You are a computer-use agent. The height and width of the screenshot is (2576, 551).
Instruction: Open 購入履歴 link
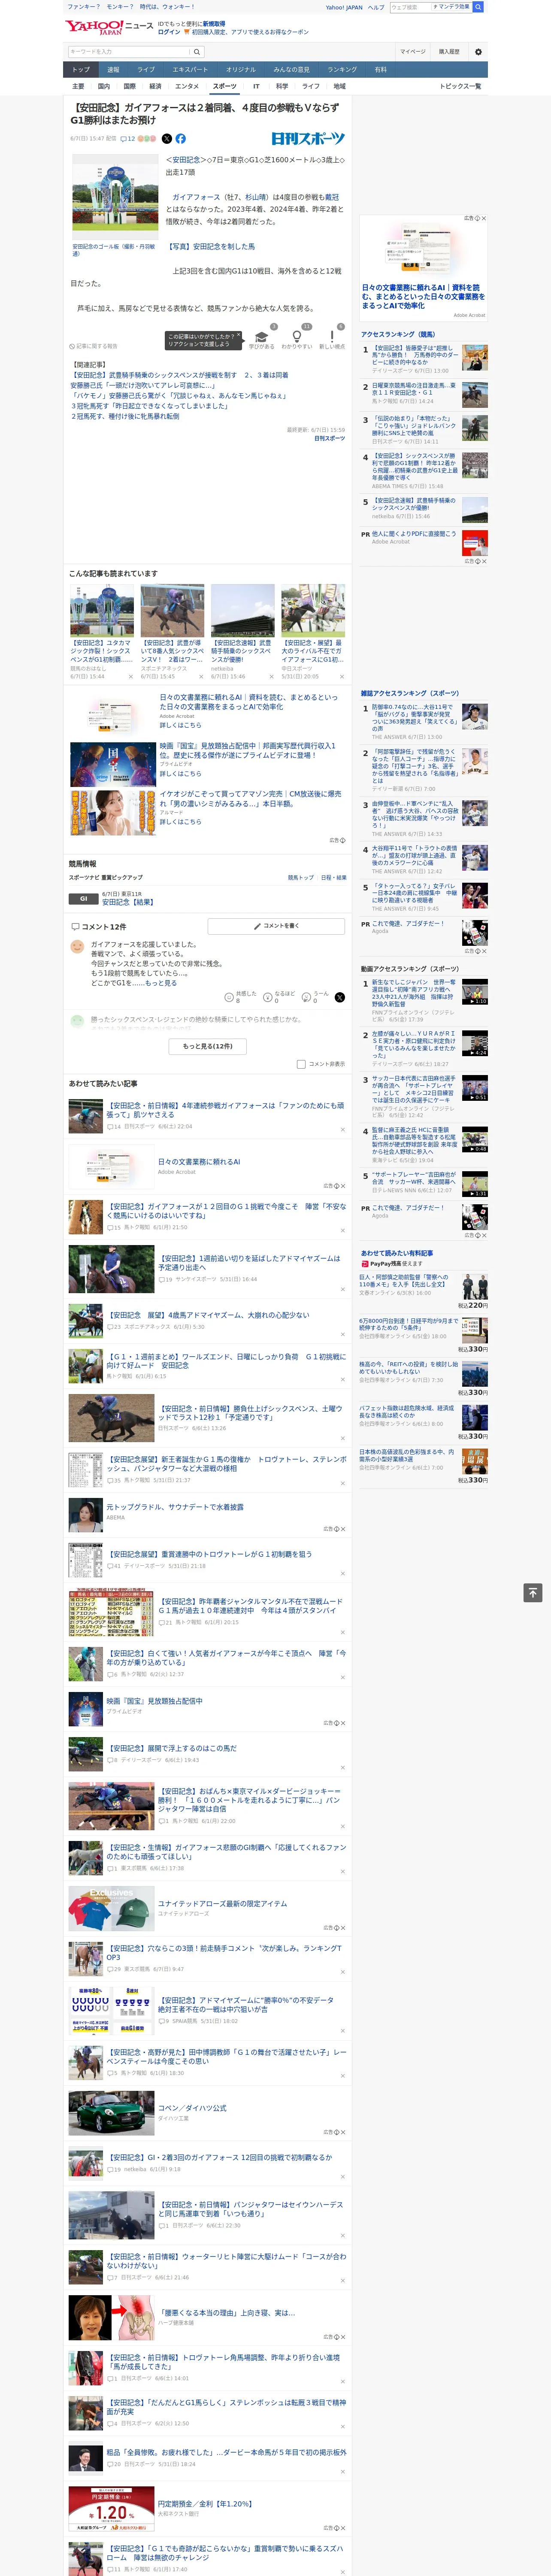449,52
